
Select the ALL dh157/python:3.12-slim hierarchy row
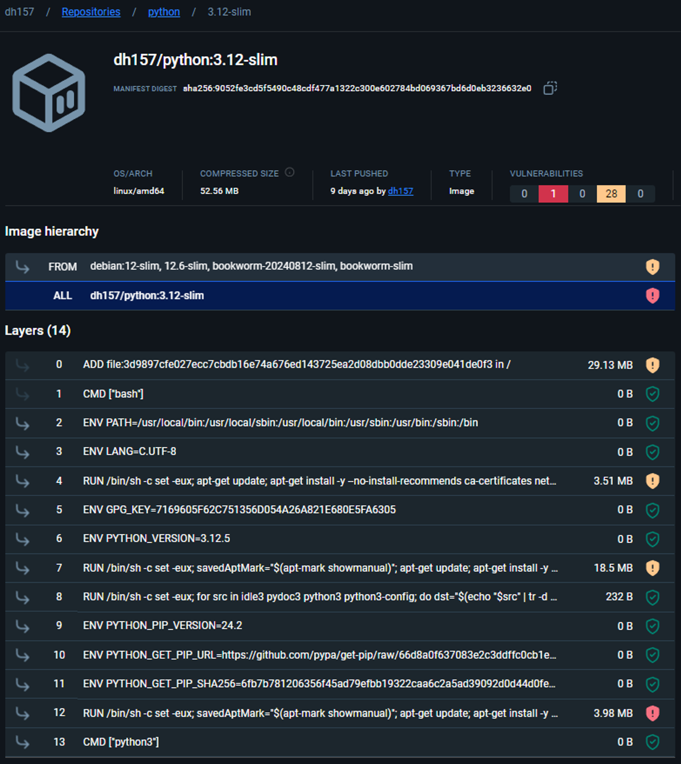pyautogui.click(x=147, y=296)
